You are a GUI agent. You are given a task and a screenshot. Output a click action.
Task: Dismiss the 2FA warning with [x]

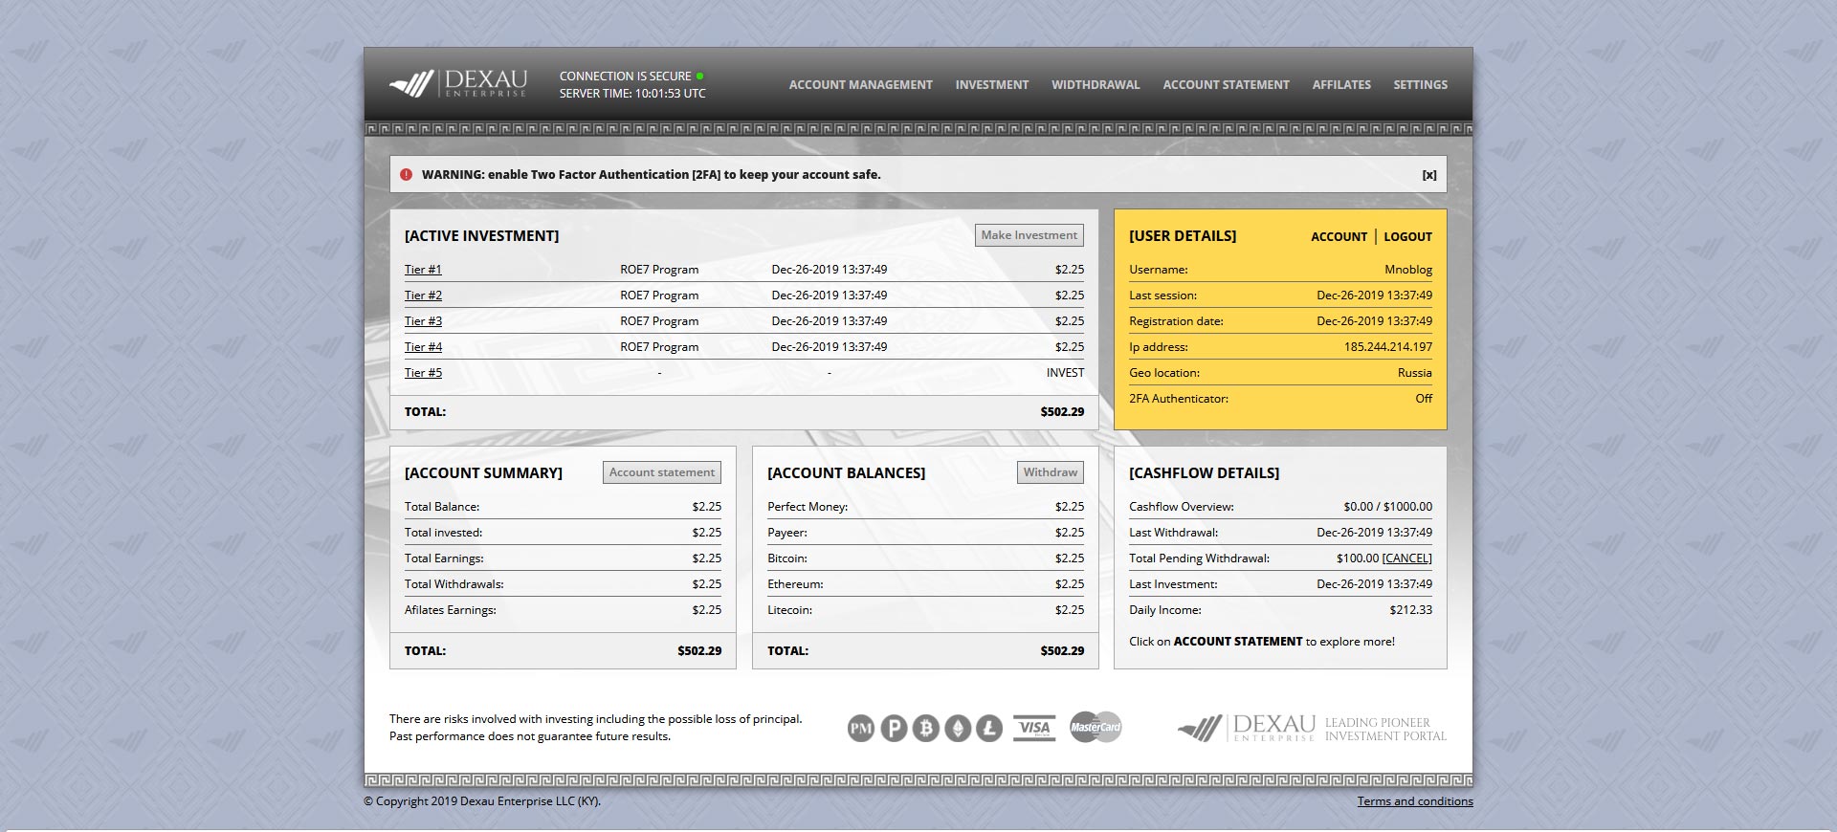pyautogui.click(x=1429, y=175)
